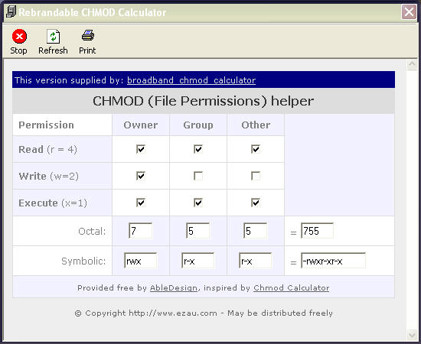Click the Refresh page icon

tap(53, 37)
